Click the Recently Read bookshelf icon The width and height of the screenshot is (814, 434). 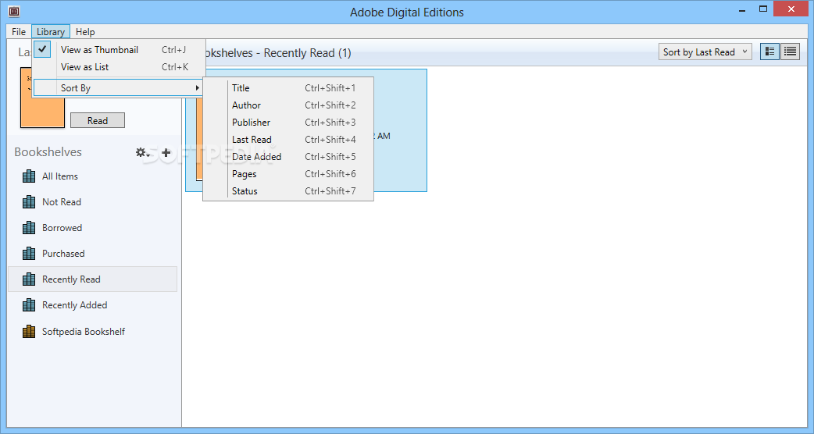coord(29,279)
